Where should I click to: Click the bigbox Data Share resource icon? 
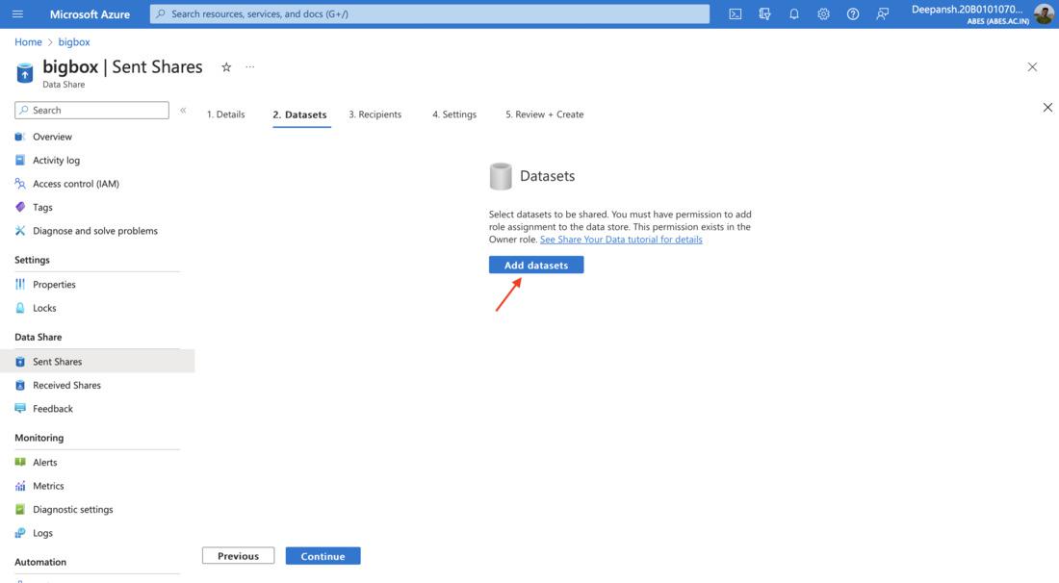click(24, 72)
